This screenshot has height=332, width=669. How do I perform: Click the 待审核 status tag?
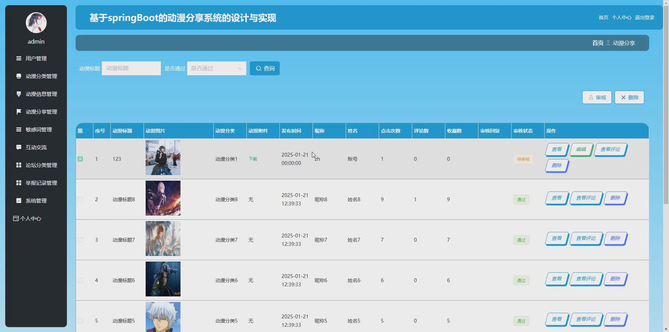523,159
